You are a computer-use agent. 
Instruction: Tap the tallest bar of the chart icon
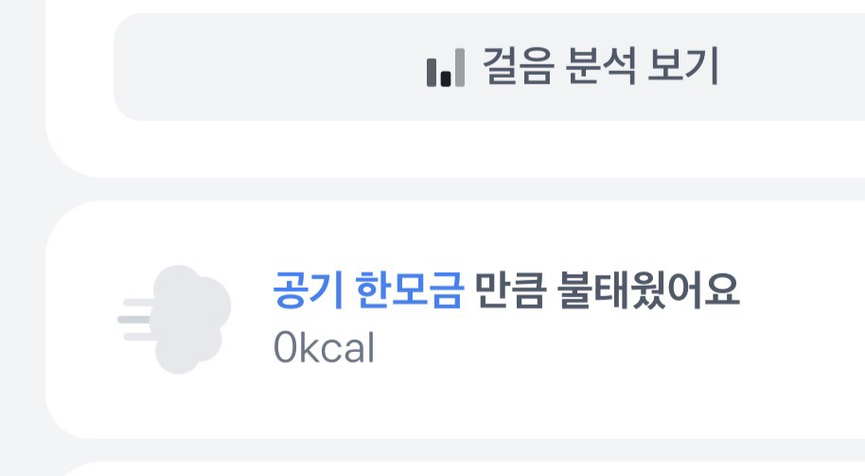click(460, 67)
